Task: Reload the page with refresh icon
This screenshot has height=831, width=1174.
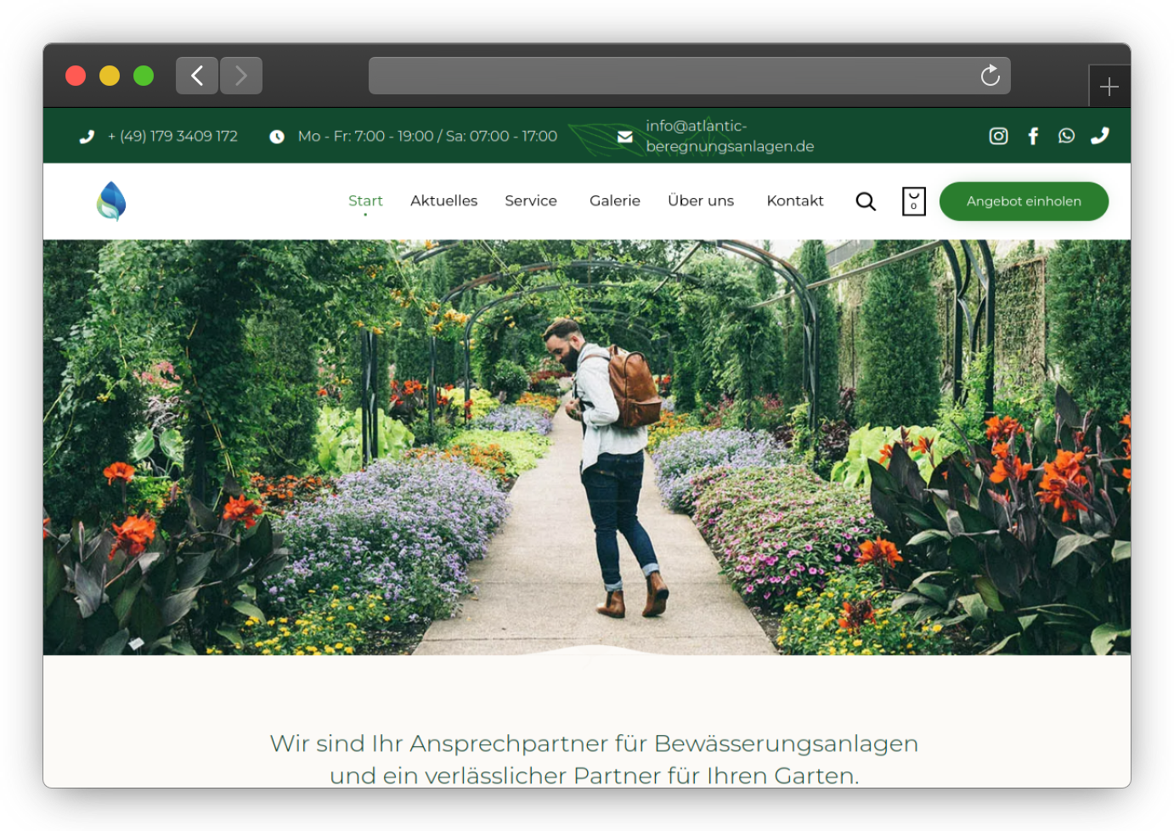Action: (x=991, y=76)
